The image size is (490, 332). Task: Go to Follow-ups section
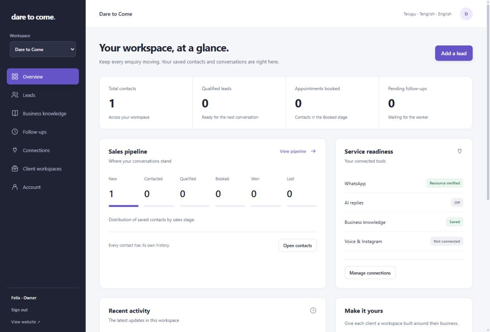pos(43,132)
